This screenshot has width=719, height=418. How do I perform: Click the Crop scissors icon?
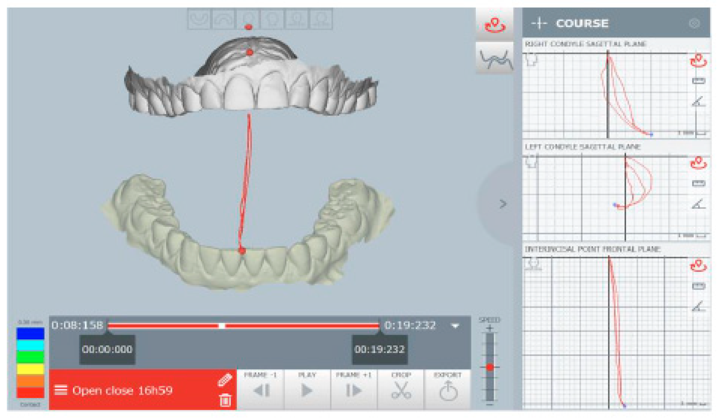pyautogui.click(x=401, y=389)
